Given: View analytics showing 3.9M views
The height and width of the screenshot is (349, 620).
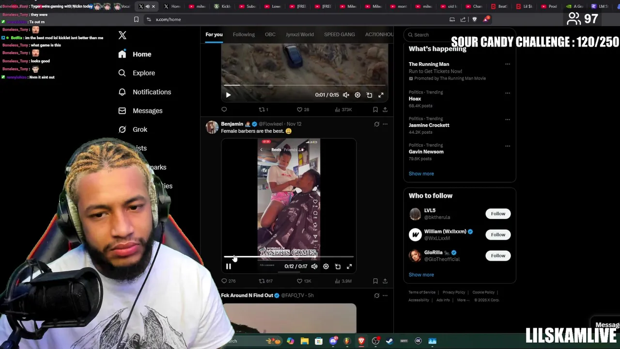Looking at the screenshot, I should pyautogui.click(x=343, y=281).
